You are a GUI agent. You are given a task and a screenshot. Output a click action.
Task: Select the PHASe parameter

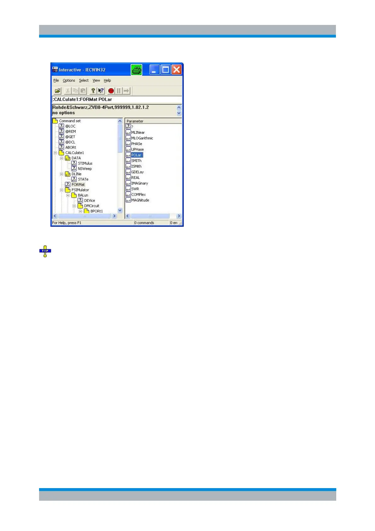pos(137,144)
